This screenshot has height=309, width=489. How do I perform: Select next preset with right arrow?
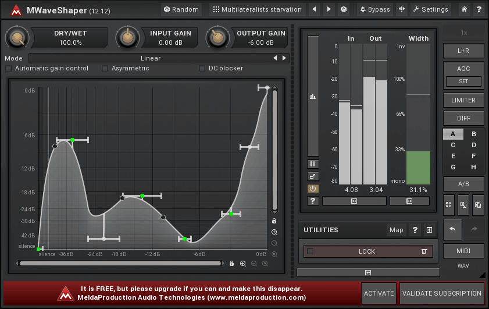(x=329, y=9)
